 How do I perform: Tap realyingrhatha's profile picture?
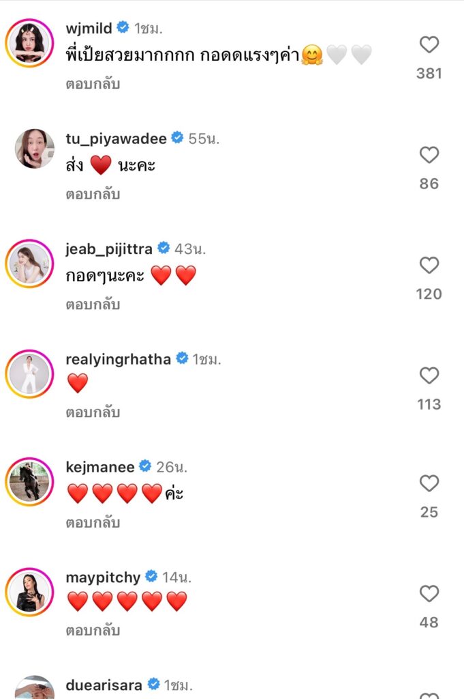click(30, 373)
